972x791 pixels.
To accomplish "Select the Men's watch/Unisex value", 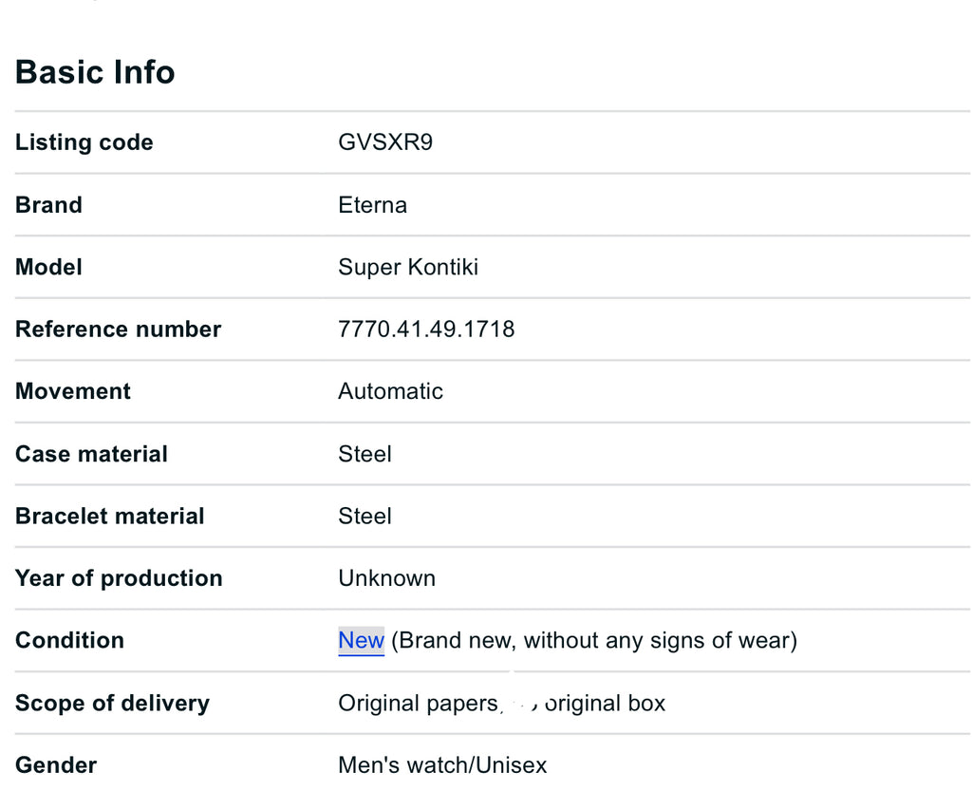I will [442, 765].
